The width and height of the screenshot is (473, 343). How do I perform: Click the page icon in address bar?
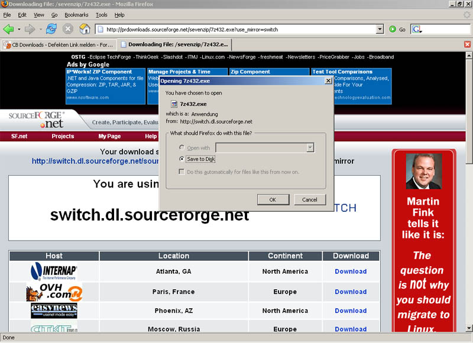point(101,29)
